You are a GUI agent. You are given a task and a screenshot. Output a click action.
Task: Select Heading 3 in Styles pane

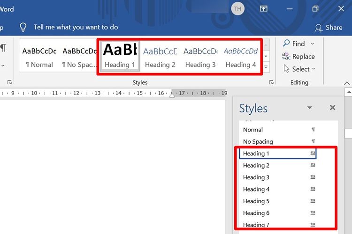pyautogui.click(x=278, y=177)
